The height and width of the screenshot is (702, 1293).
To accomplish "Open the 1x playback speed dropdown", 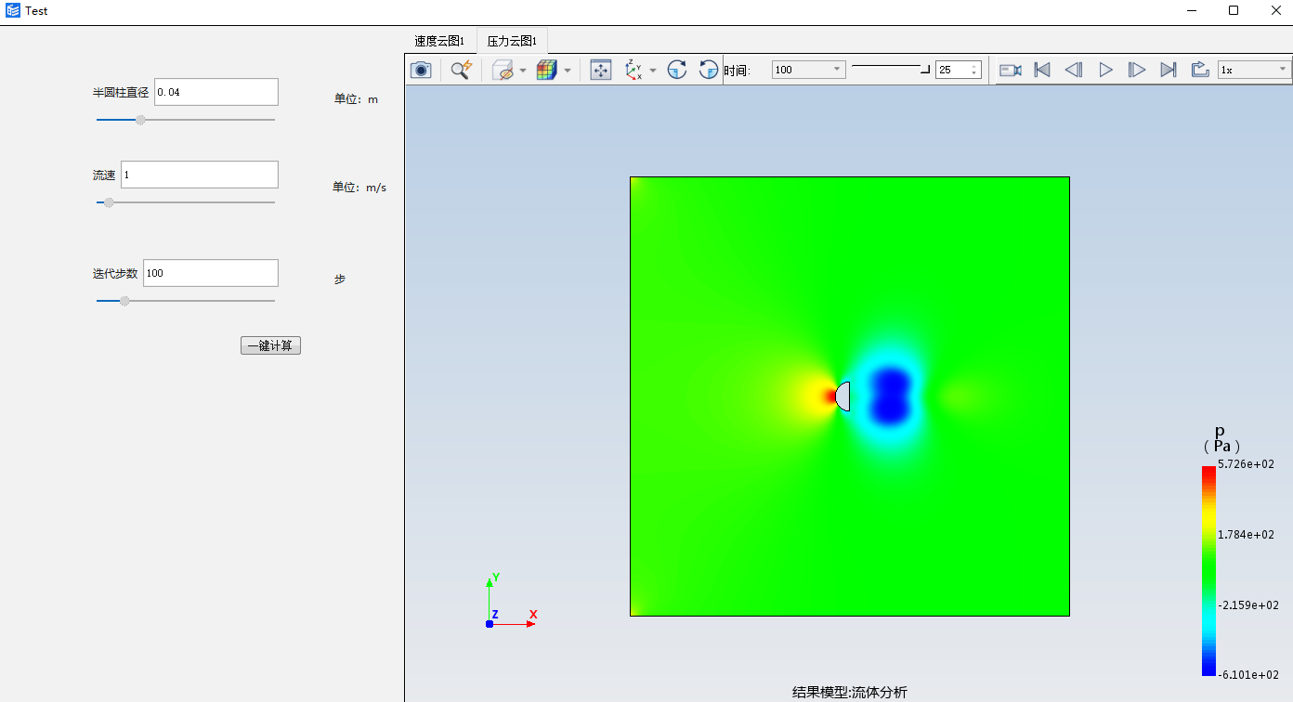I will pos(1255,70).
